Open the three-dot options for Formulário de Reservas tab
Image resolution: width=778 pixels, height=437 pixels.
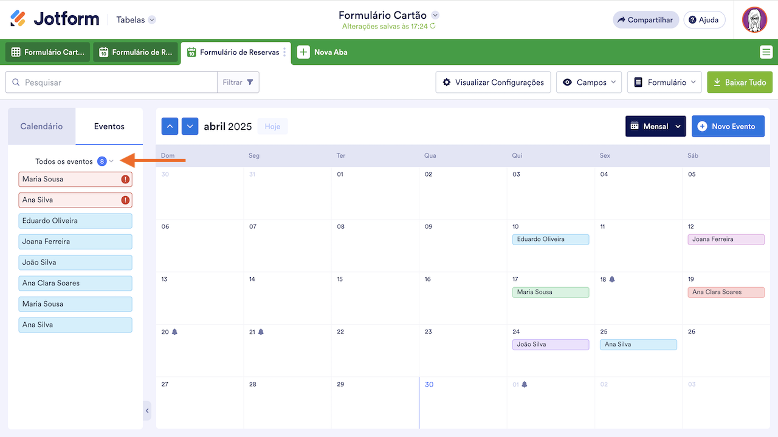284,52
